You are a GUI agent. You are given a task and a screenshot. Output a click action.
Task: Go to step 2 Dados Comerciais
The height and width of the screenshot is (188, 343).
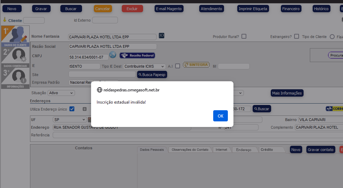[15, 57]
